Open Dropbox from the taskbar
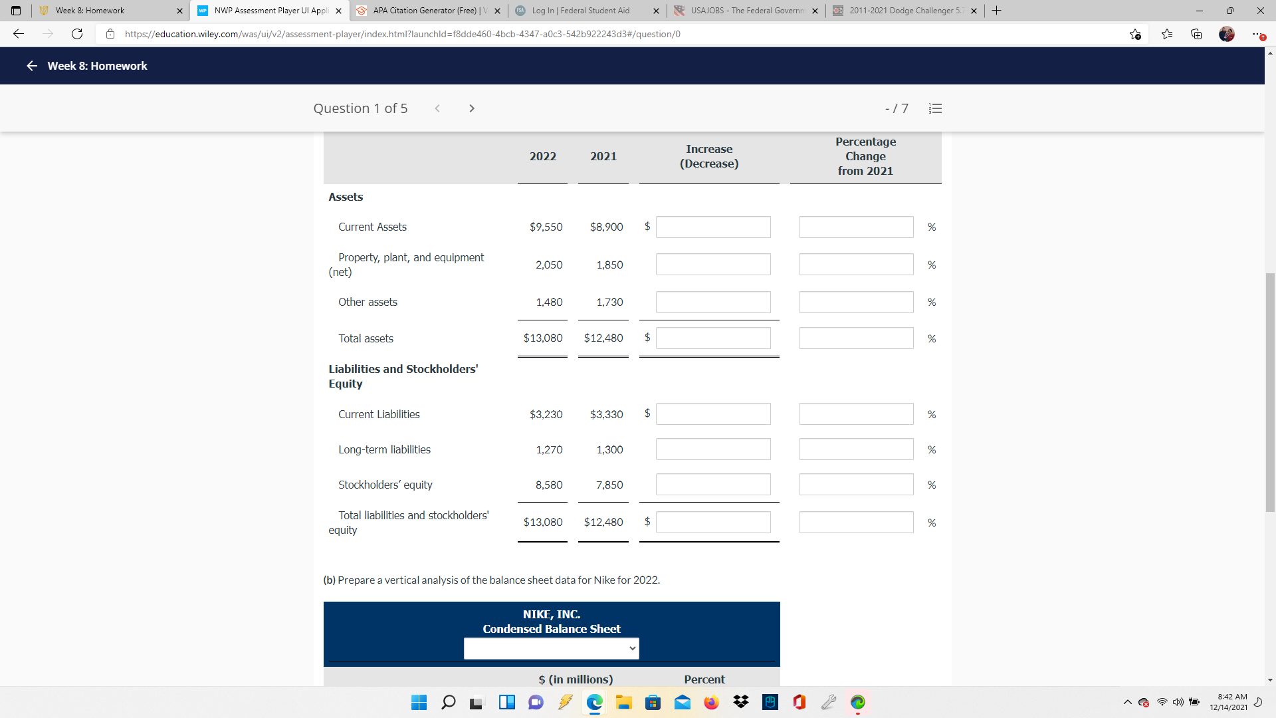 click(x=740, y=703)
